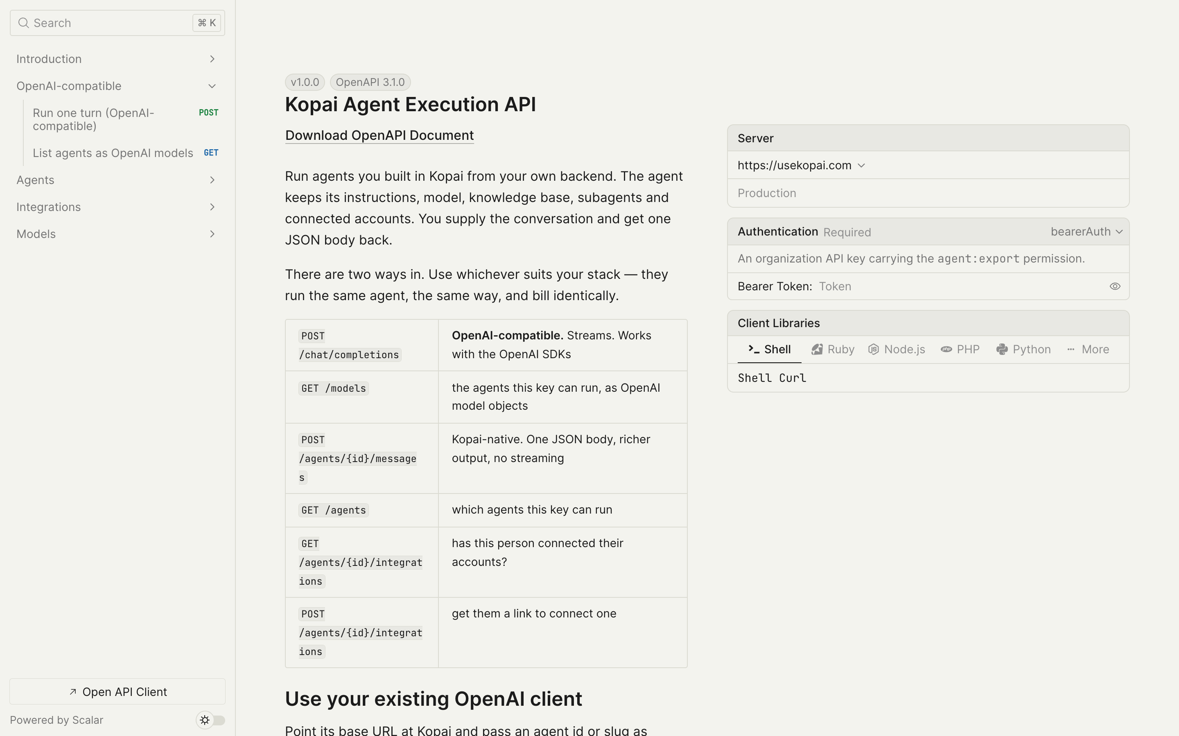Click the GET /models code cell
This screenshot has height=736, width=1179.
click(x=333, y=388)
